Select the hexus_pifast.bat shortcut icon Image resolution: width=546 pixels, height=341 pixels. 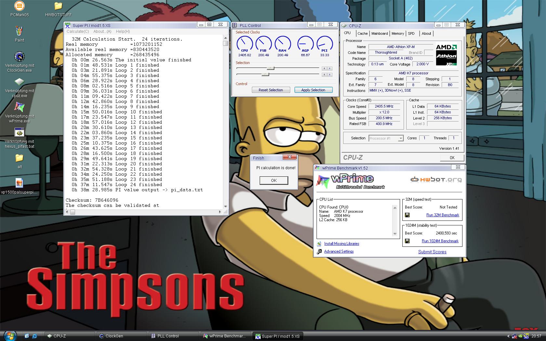[x=19, y=133]
